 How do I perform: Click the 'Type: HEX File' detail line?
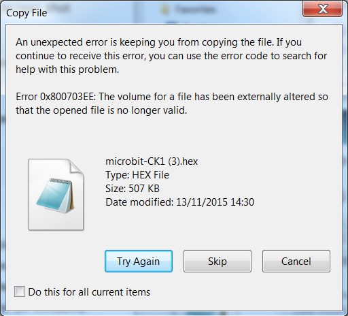click(137, 175)
